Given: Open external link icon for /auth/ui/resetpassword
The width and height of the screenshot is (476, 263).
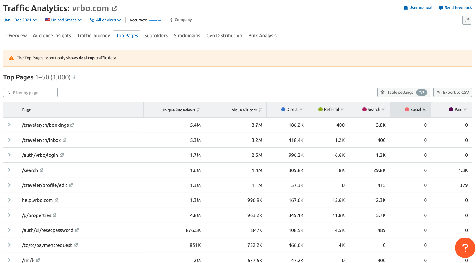Looking at the screenshot, I should [77, 230].
